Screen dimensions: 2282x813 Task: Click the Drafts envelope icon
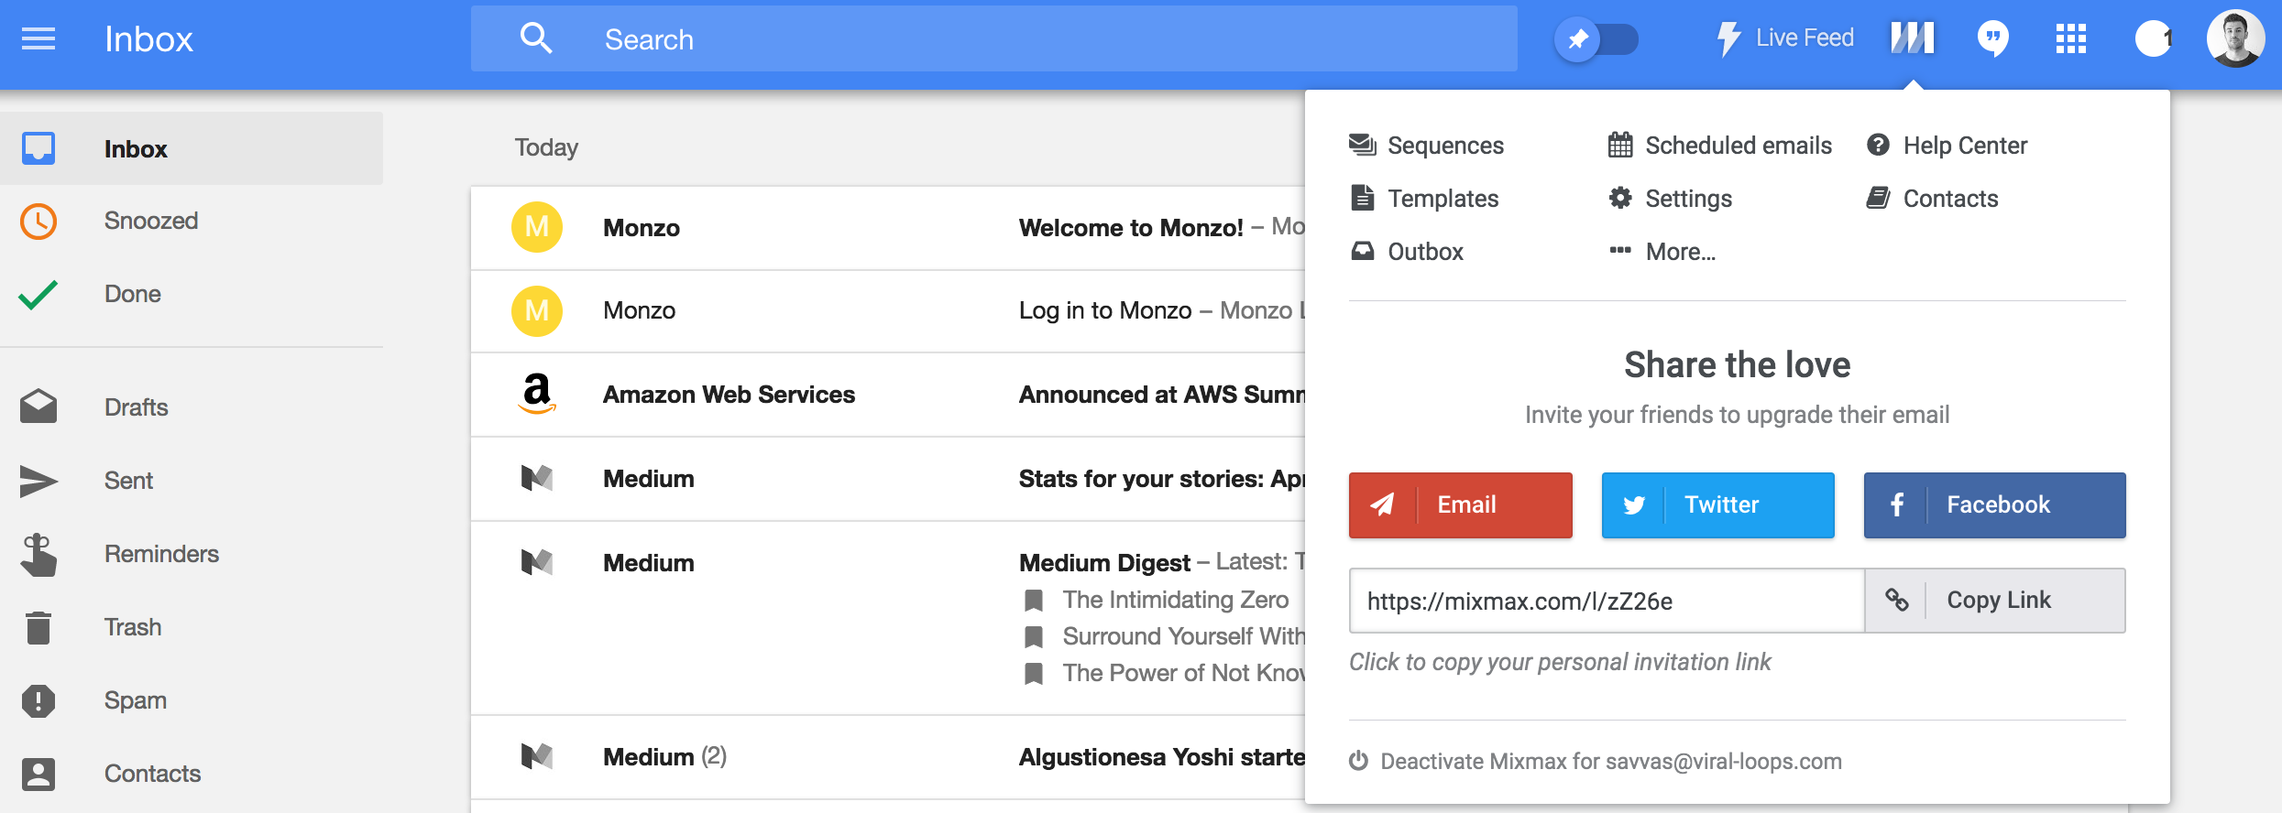pyautogui.click(x=38, y=406)
